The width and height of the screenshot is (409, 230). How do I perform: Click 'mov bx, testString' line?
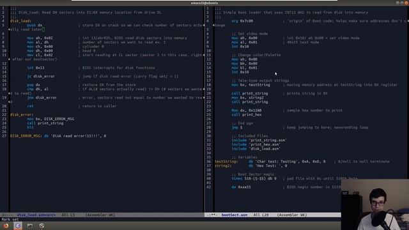251,85
